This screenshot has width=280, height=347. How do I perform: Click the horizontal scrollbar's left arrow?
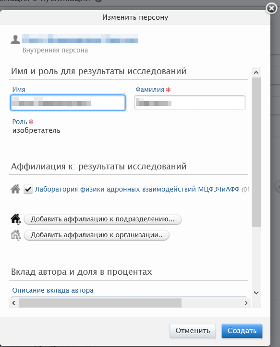coord(14,303)
